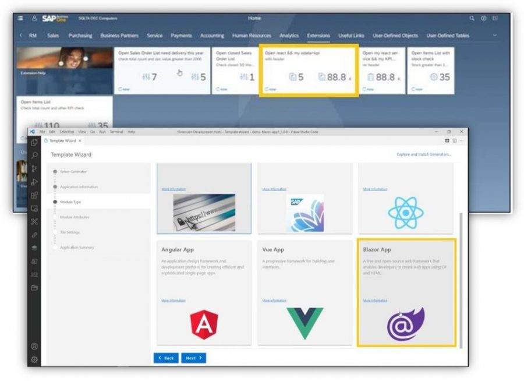
Task: Click the Blazor logo on Blazor App card
Action: [406, 324]
